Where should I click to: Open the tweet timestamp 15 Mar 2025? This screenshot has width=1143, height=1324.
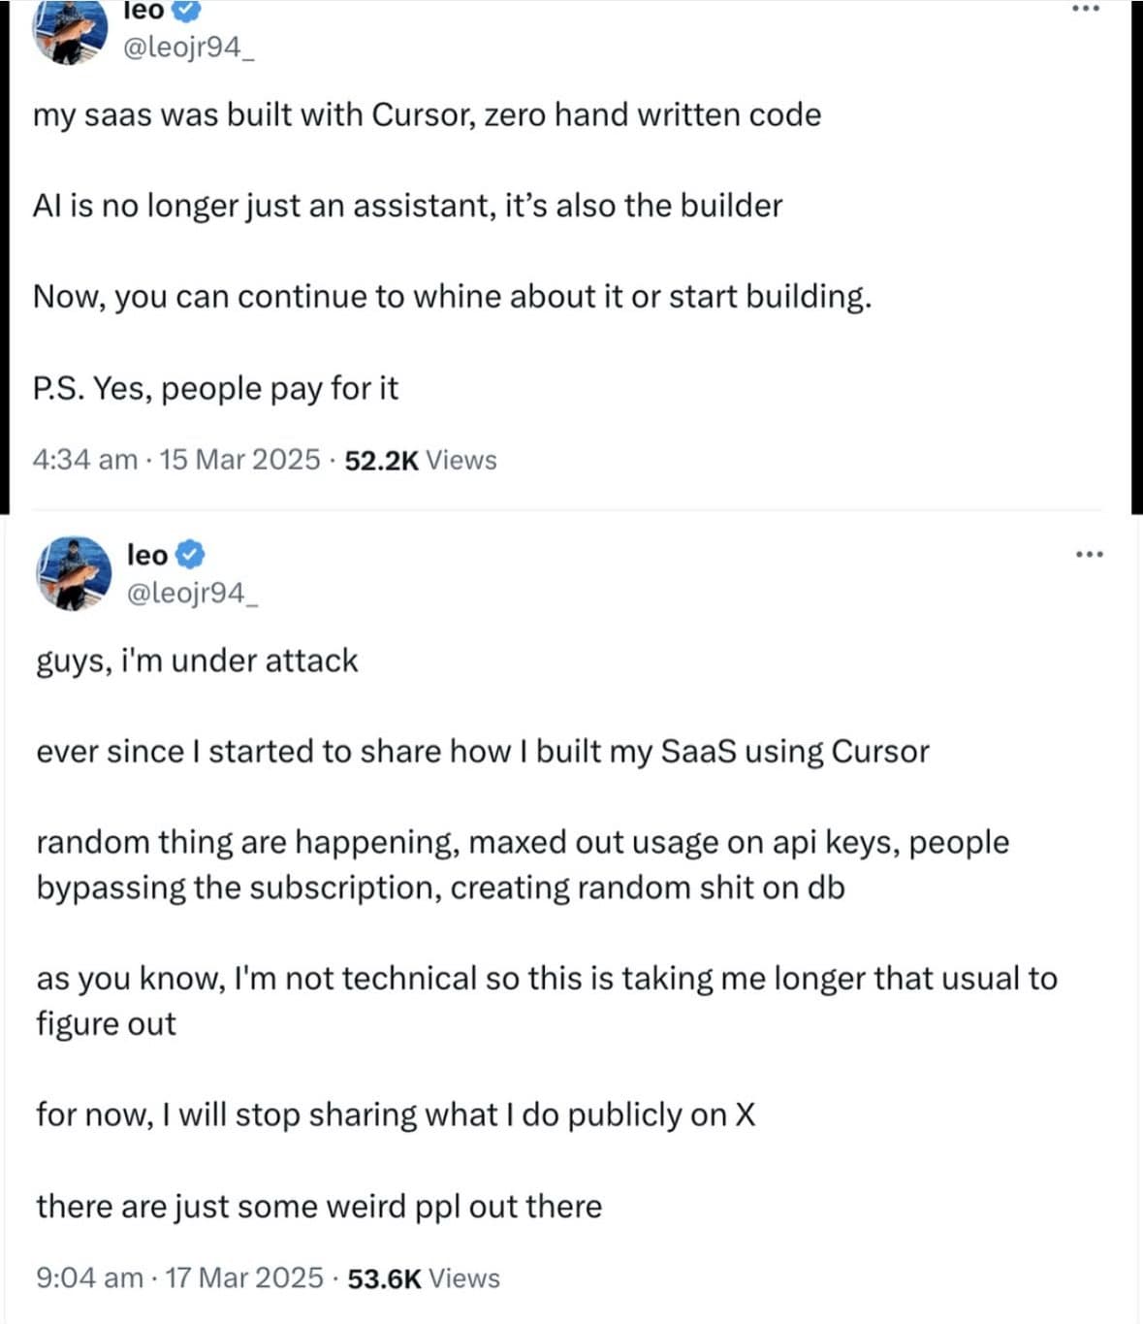(237, 460)
